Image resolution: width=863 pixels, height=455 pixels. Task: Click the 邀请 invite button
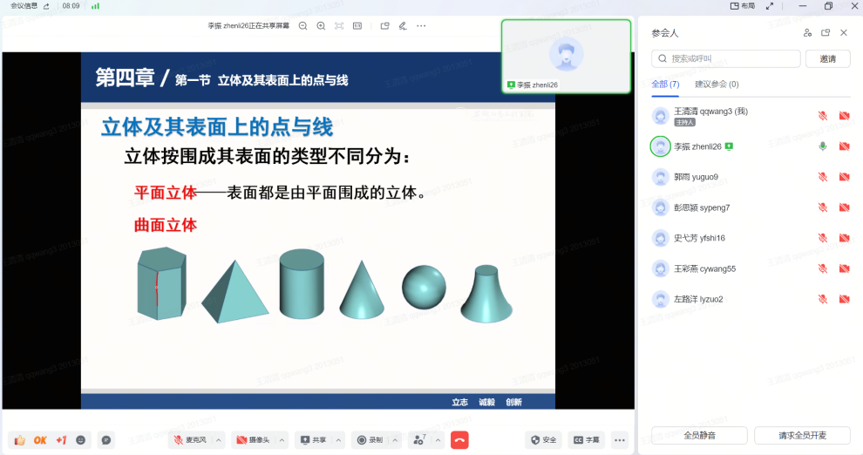click(827, 58)
